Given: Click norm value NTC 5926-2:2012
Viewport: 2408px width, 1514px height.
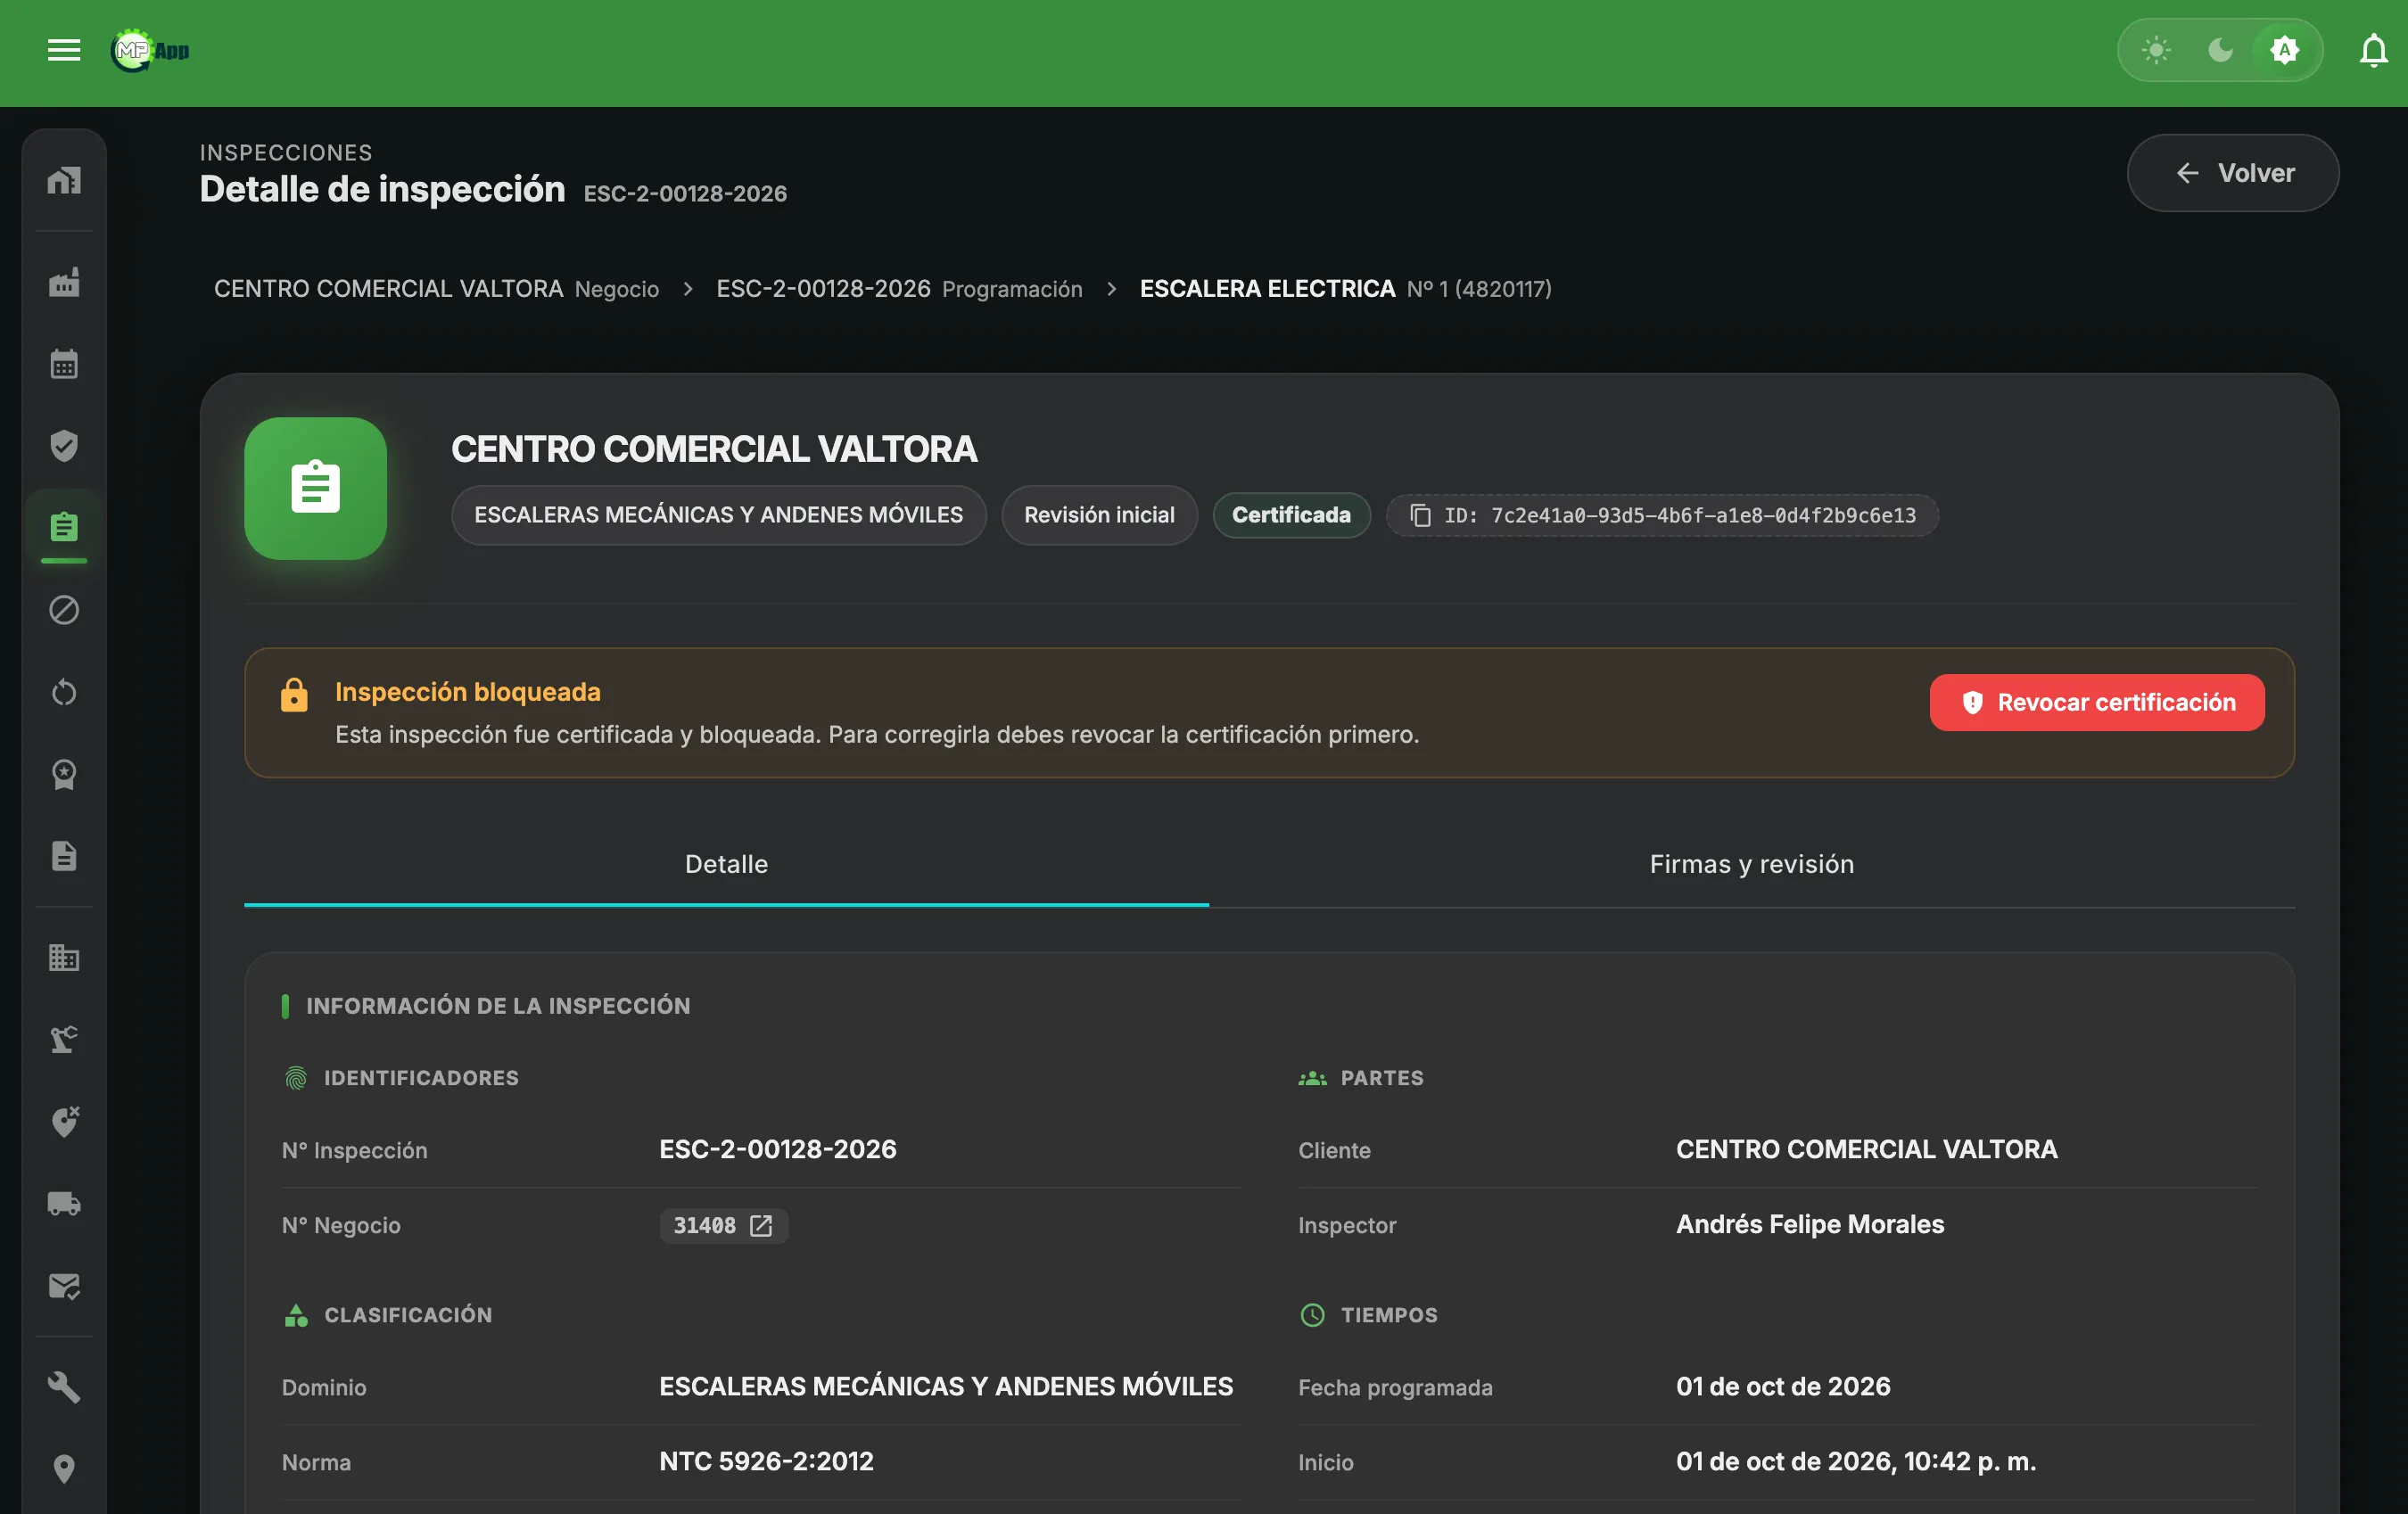Looking at the screenshot, I should 766,1462.
